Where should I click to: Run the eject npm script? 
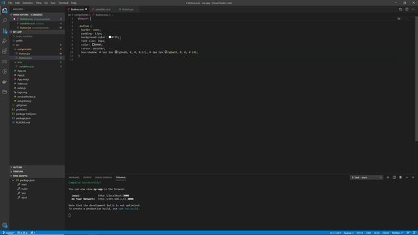[24, 198]
